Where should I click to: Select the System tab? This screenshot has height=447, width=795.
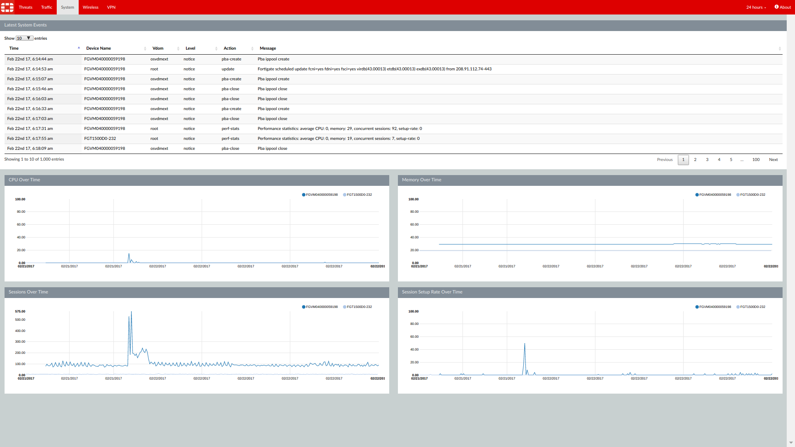pyautogui.click(x=67, y=7)
